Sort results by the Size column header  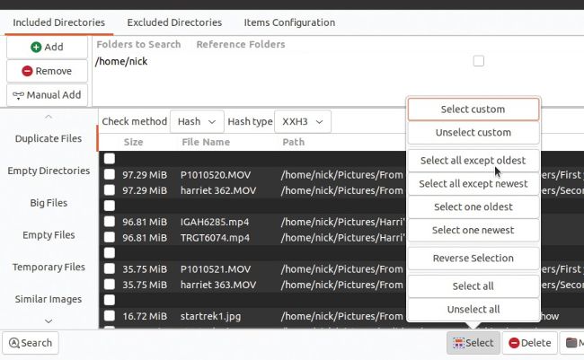133,142
